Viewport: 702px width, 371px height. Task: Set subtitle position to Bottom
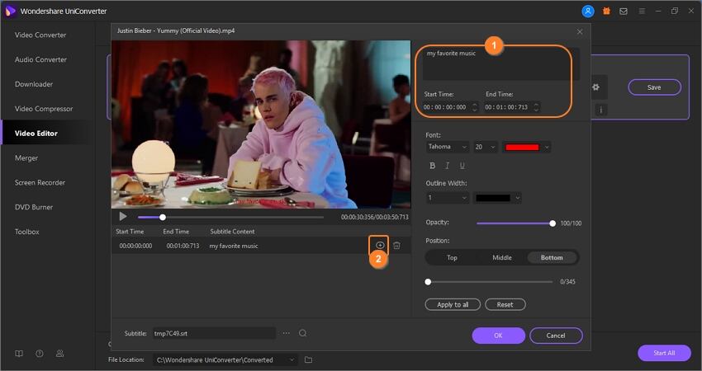(x=552, y=258)
